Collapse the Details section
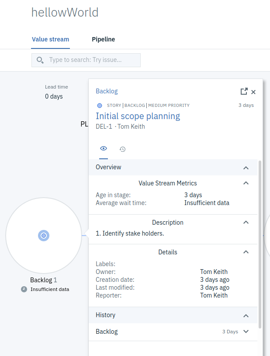 tap(246, 252)
